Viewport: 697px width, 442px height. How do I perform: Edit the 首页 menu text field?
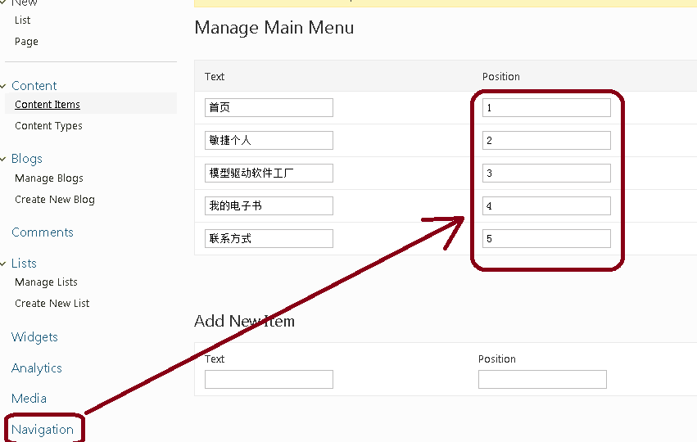(269, 107)
